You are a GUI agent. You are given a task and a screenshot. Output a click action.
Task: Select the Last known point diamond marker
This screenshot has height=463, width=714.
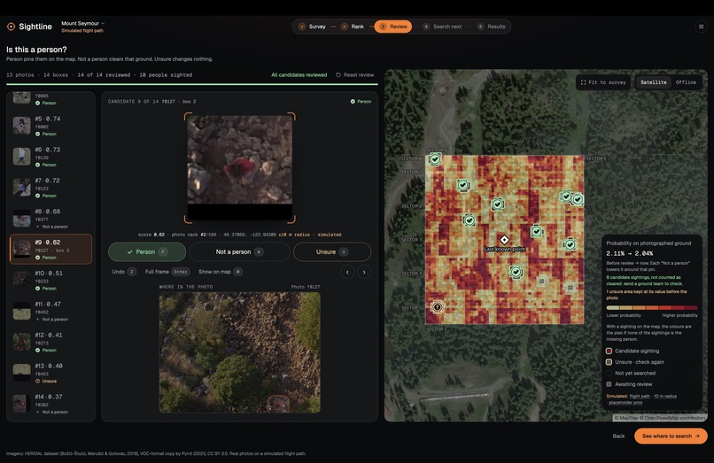click(x=504, y=239)
